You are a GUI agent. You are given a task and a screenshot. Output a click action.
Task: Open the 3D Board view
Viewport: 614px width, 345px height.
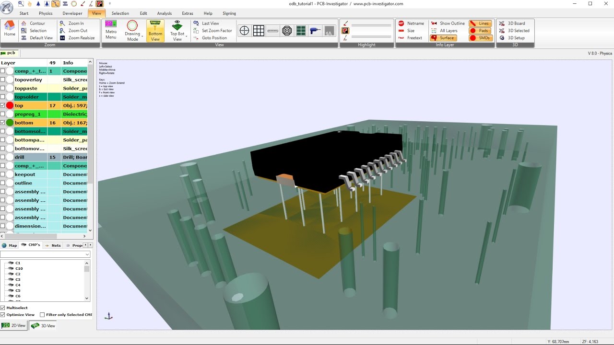tap(512, 23)
